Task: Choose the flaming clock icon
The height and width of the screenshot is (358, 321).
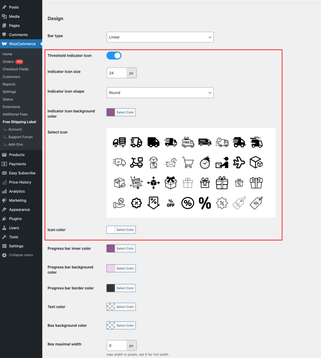Action: coord(205,162)
